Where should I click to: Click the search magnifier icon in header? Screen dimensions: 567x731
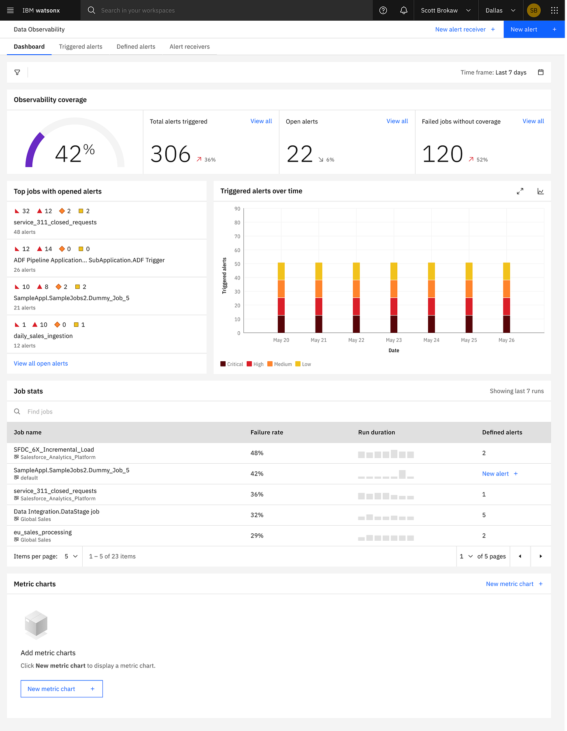pos(92,11)
